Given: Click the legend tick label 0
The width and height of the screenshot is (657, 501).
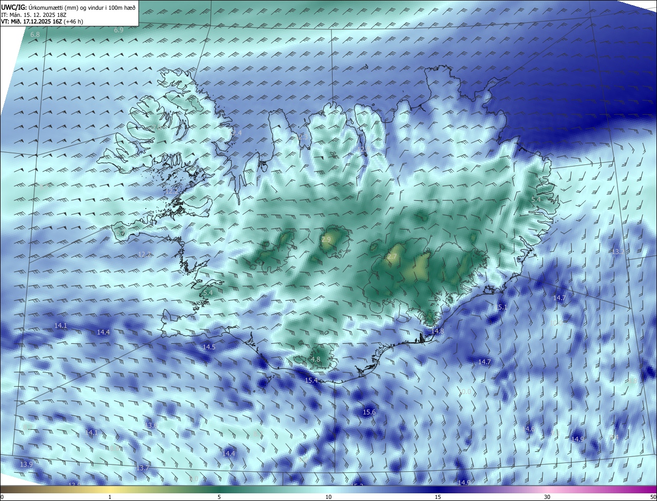Looking at the screenshot, I should [2, 497].
